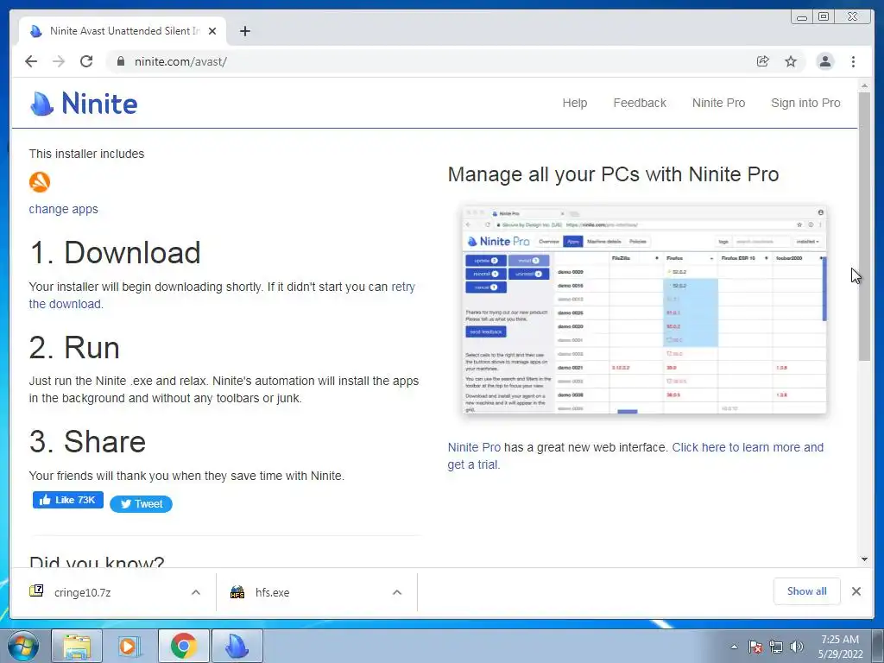Open network tray icon
884x663 pixels.
click(776, 647)
